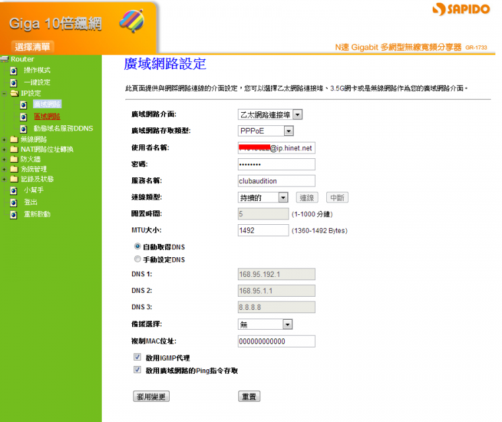The height and width of the screenshot is (422, 502).
Task: Open the 區域網路 menu item
Action: (46, 117)
